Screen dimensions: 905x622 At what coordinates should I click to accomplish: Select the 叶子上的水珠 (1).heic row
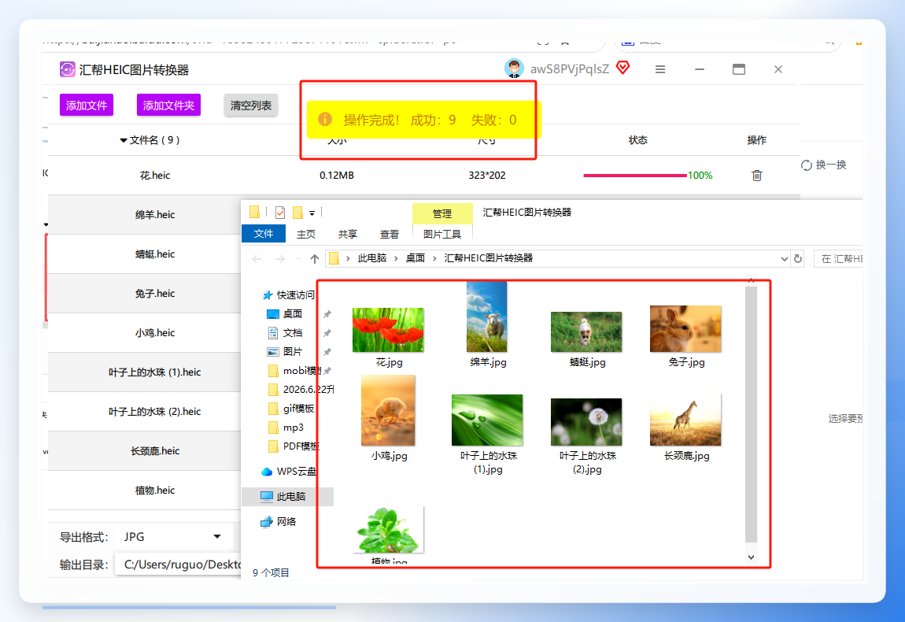(x=144, y=372)
